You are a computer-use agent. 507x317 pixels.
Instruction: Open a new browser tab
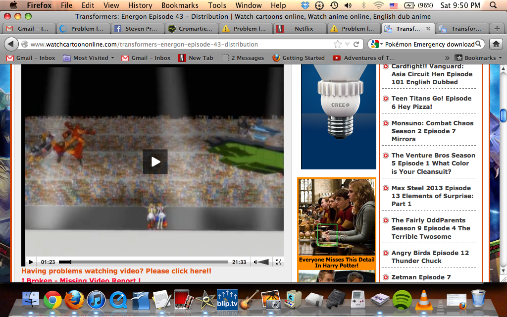497,28
